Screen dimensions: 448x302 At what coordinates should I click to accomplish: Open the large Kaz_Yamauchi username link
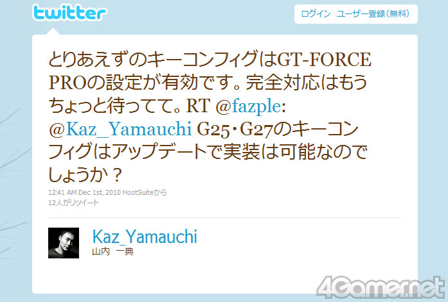145,237
